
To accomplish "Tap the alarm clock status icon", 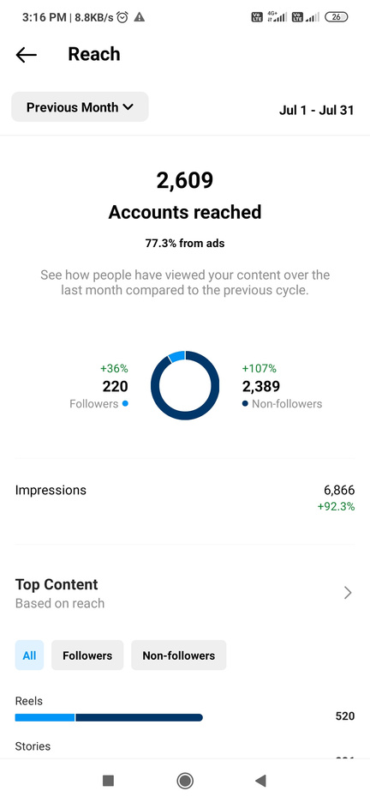I will coord(122,17).
